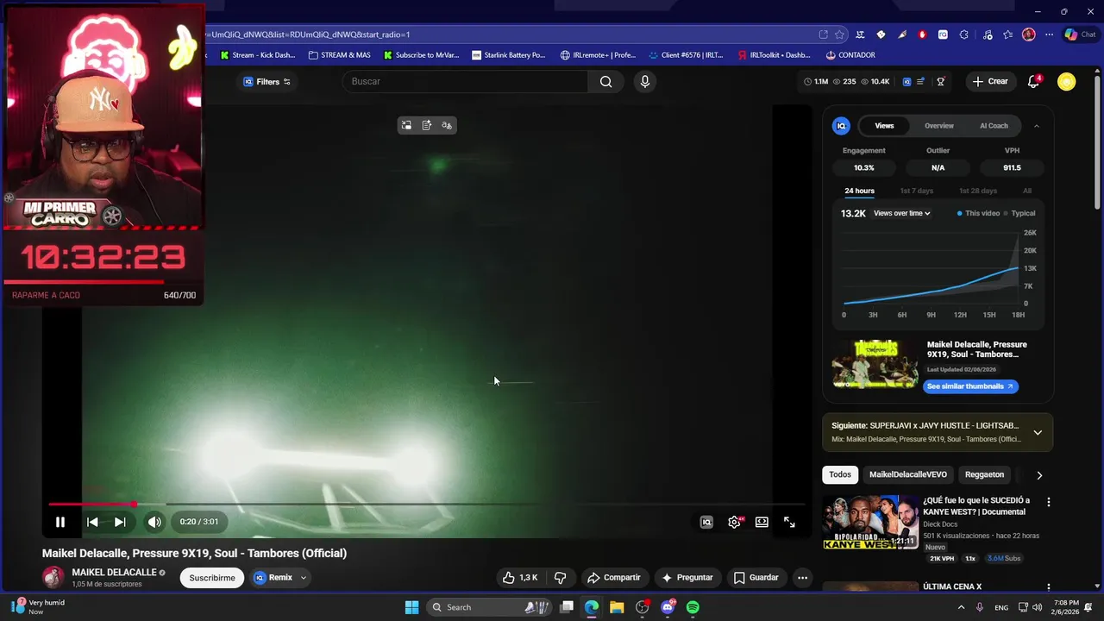Viewport: 1104px width, 621px height.
Task: Open MAIKEL DELACALLE channel avatar
Action: click(x=53, y=578)
